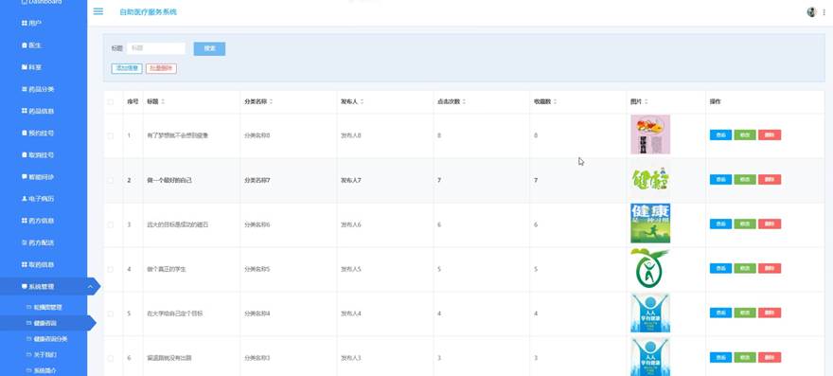Open the row 6 blue poster thumbnail
The image size is (833, 376).
(650, 357)
